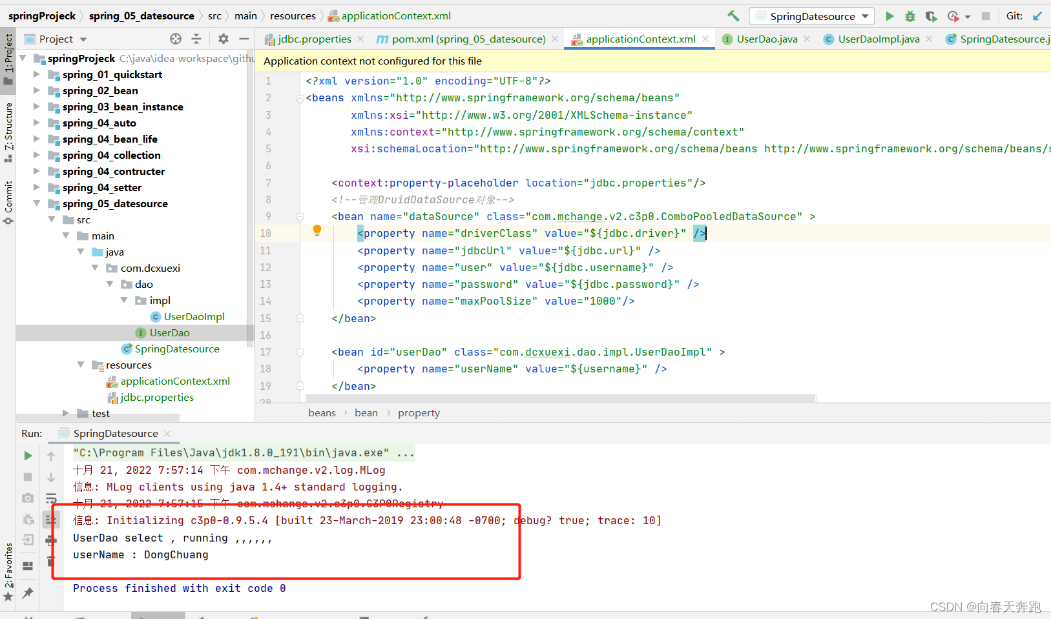Close the jdbc.properties tab
1051x619 pixels.
click(360, 39)
